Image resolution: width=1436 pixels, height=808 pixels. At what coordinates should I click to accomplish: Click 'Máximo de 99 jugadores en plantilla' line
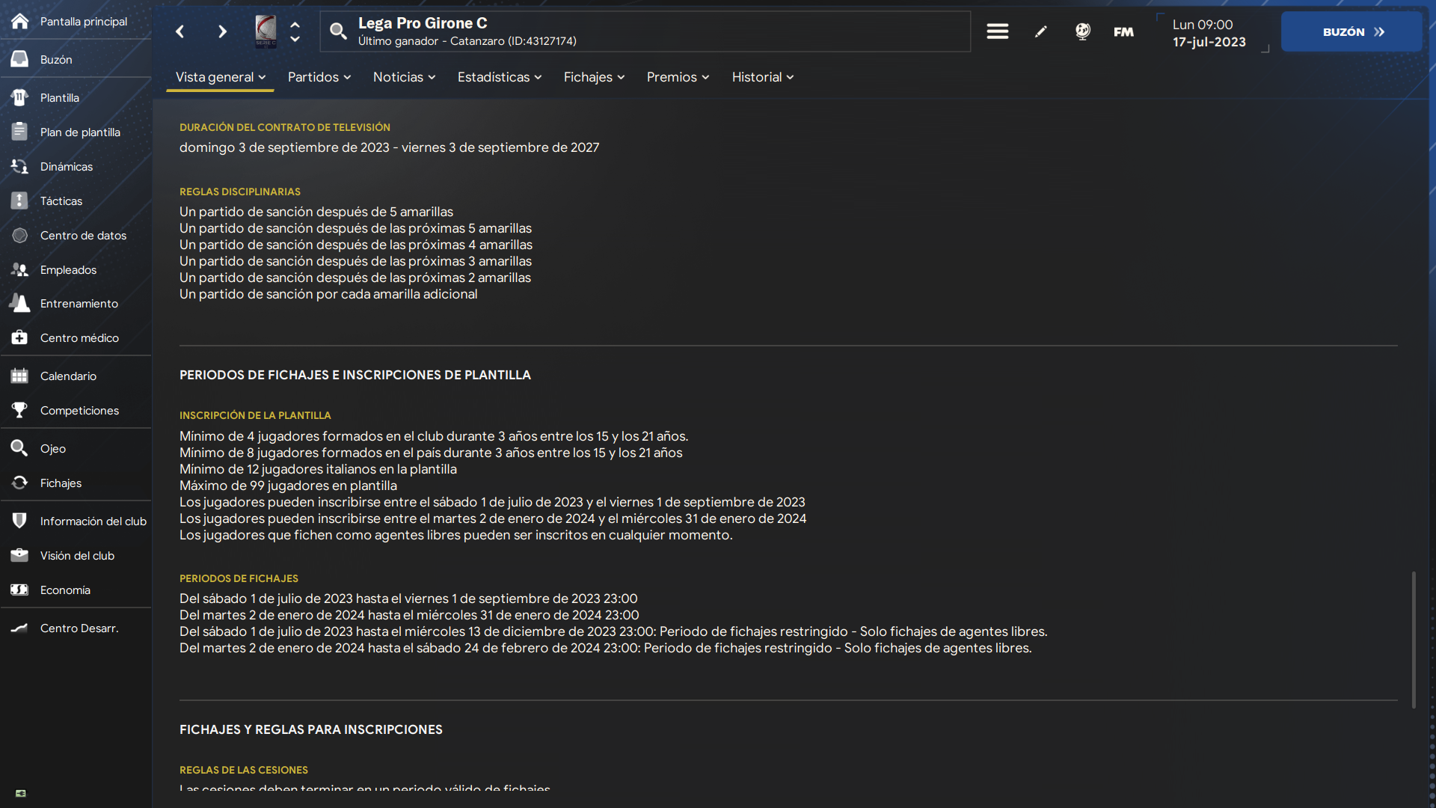point(288,486)
